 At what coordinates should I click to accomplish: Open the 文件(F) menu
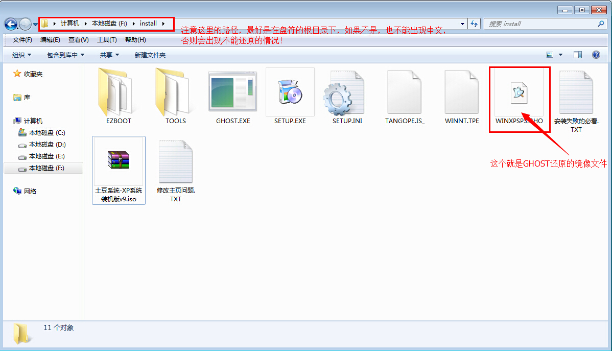22,40
